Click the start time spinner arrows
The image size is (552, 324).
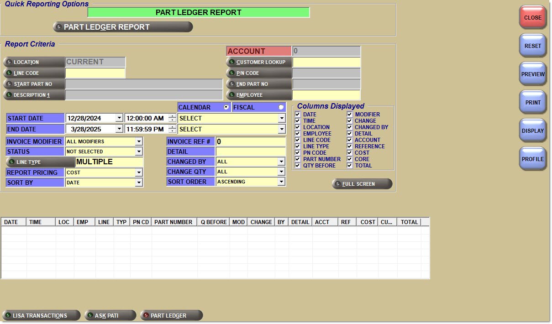tap(172, 118)
